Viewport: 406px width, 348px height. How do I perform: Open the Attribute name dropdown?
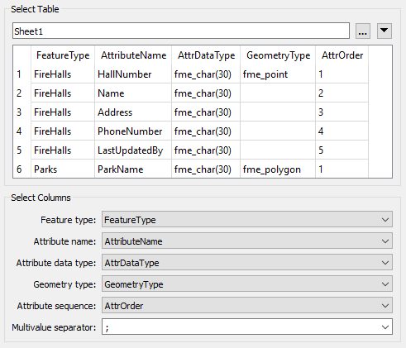[247, 241]
